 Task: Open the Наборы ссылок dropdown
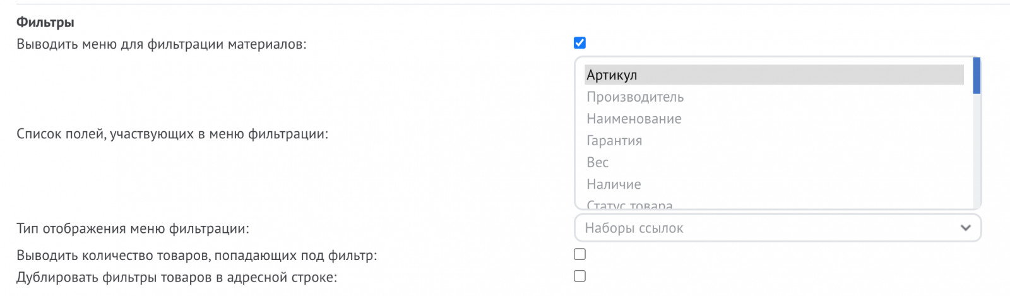(778, 228)
